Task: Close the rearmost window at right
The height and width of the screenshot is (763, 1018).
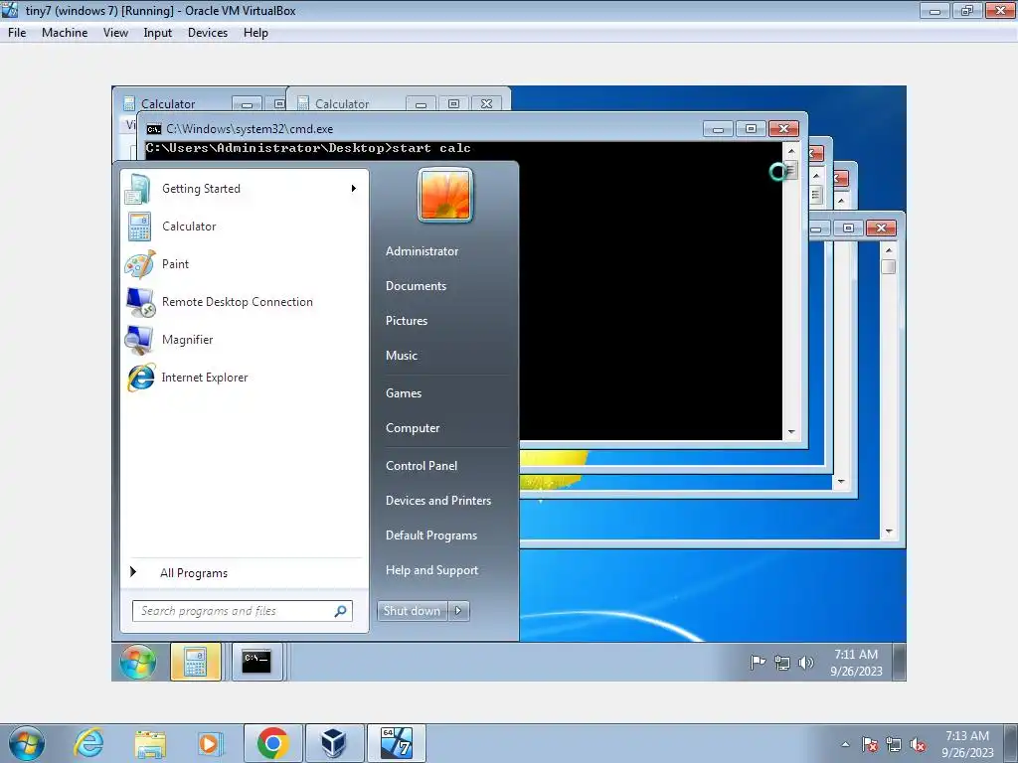Action: (x=881, y=228)
